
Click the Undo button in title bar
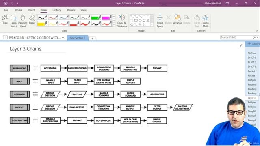[x=12, y=3]
